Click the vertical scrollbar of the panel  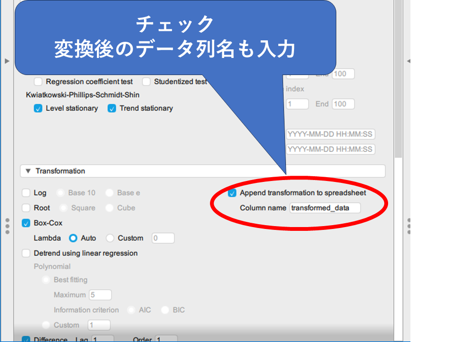pos(399,95)
